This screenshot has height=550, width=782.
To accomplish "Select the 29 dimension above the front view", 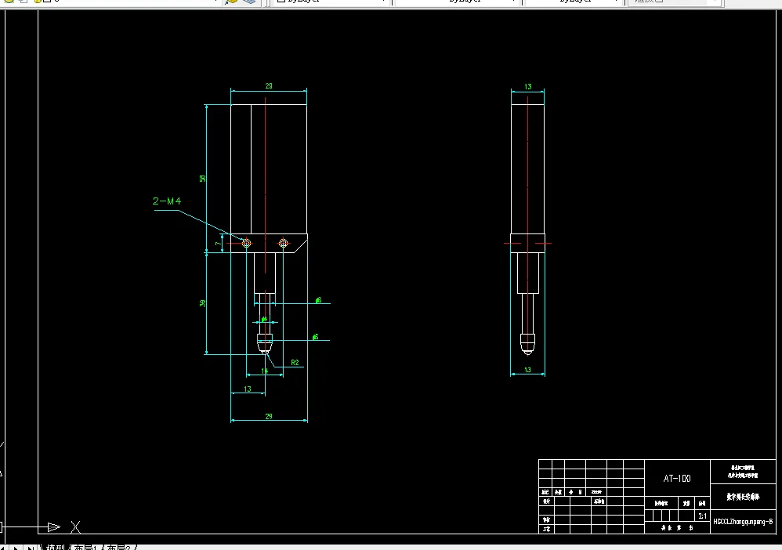I will point(269,85).
